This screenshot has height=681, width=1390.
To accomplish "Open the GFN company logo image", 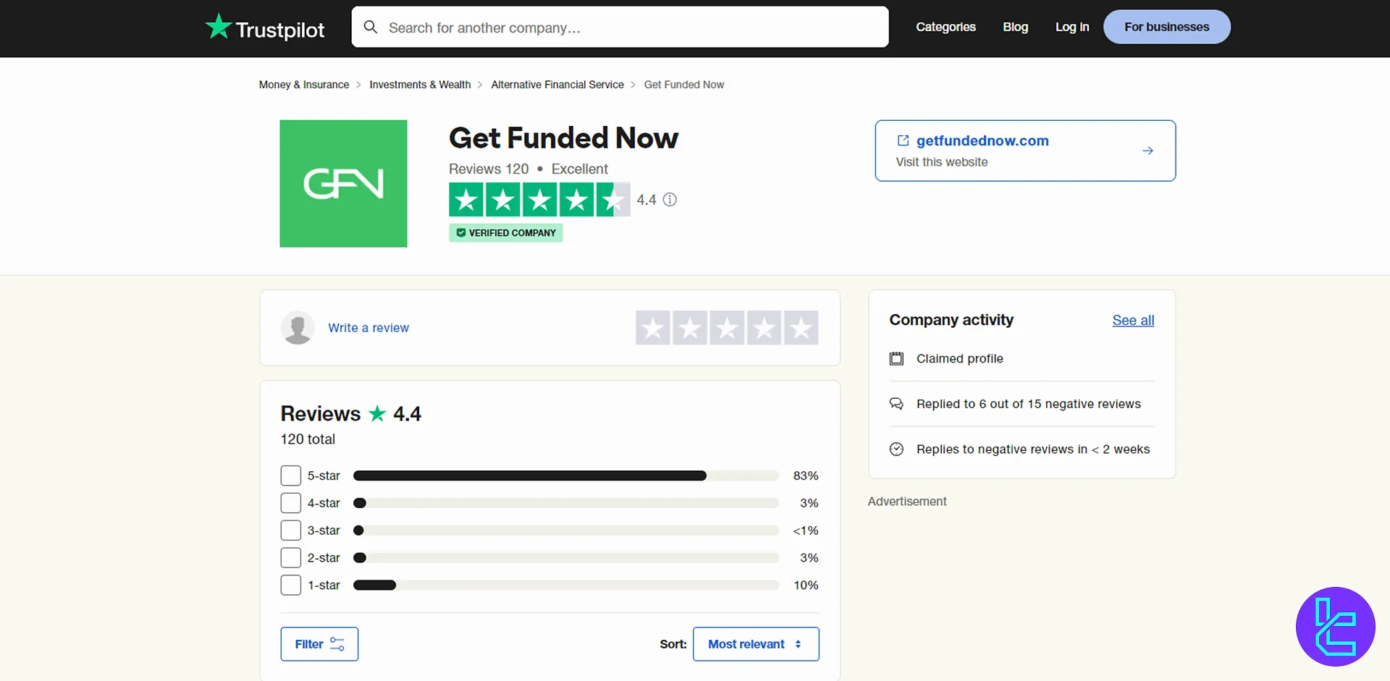I will 343,183.
